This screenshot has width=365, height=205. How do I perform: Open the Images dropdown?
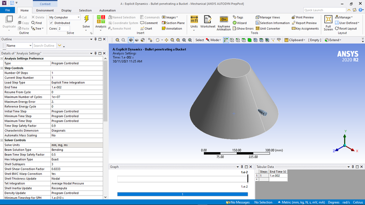[170, 17]
